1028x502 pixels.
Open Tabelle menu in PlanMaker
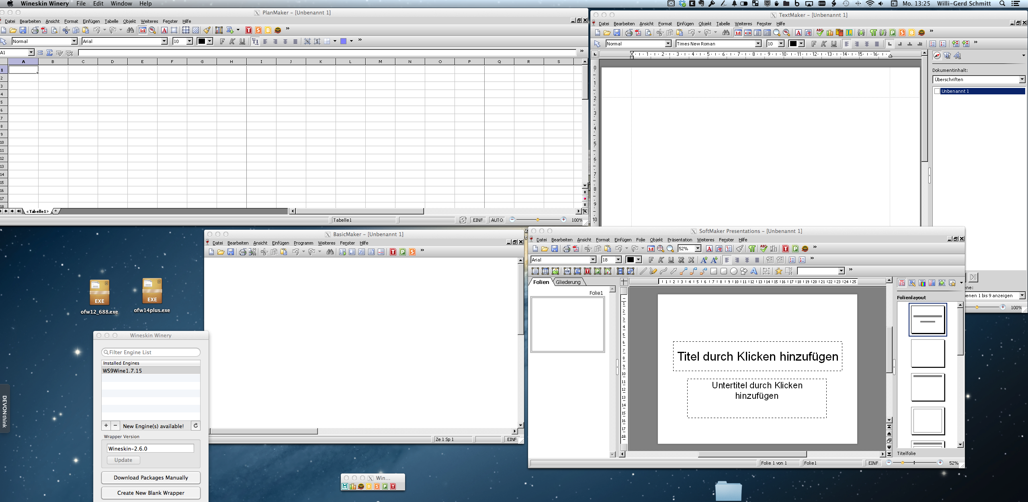tap(111, 21)
